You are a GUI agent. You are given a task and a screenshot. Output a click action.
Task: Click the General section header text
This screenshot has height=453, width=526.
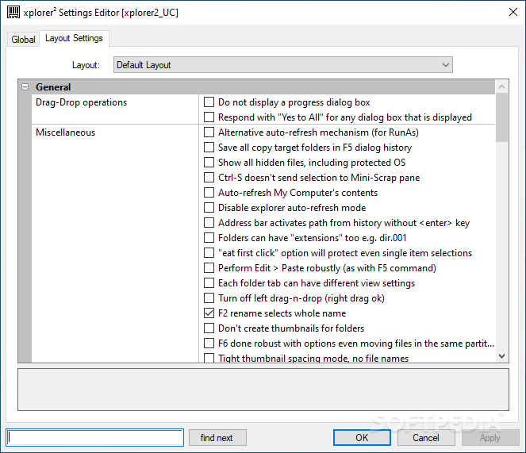(53, 87)
